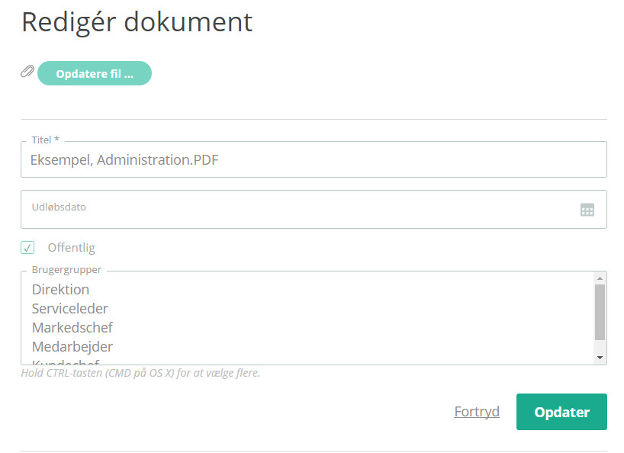This screenshot has width=624, height=453.
Task: Click the Hold CTRL-tasten hint text
Action: click(140, 373)
